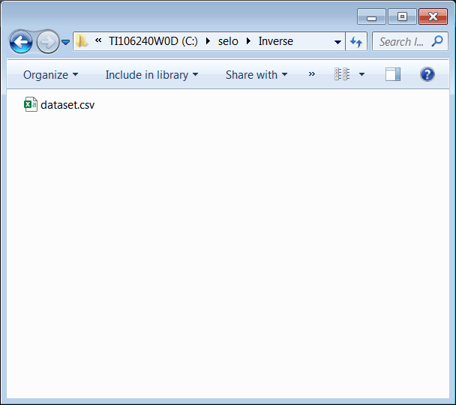Show additional toolbar commands »
456x405 pixels.
click(x=312, y=74)
